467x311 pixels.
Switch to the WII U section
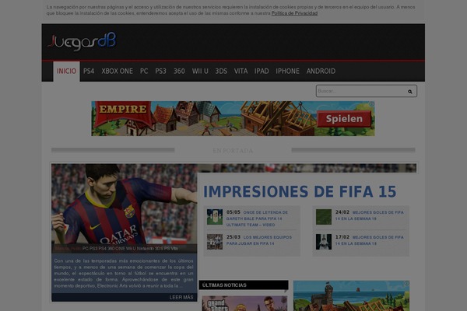coord(201,71)
